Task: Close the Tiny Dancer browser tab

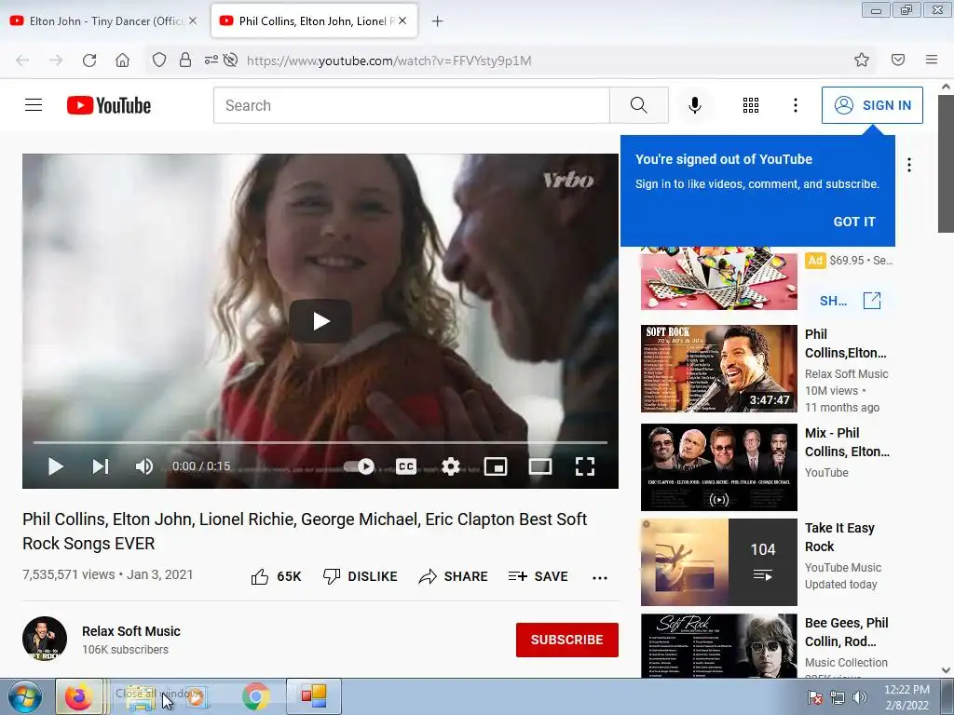Action: [193, 20]
